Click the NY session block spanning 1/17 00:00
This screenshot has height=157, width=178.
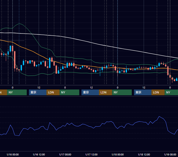pos(69,92)
